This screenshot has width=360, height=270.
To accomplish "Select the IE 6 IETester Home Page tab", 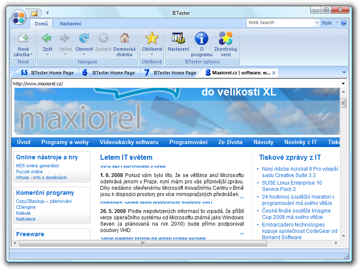I will pyautogui.click(x=109, y=73).
